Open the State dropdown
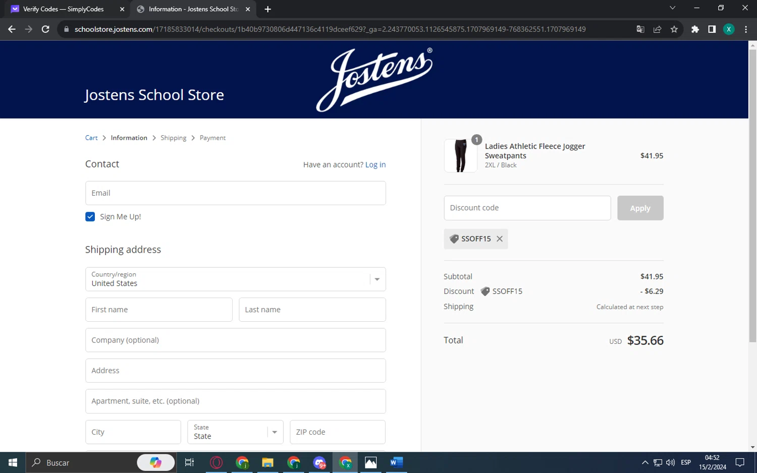The image size is (757, 473). pyautogui.click(x=236, y=432)
